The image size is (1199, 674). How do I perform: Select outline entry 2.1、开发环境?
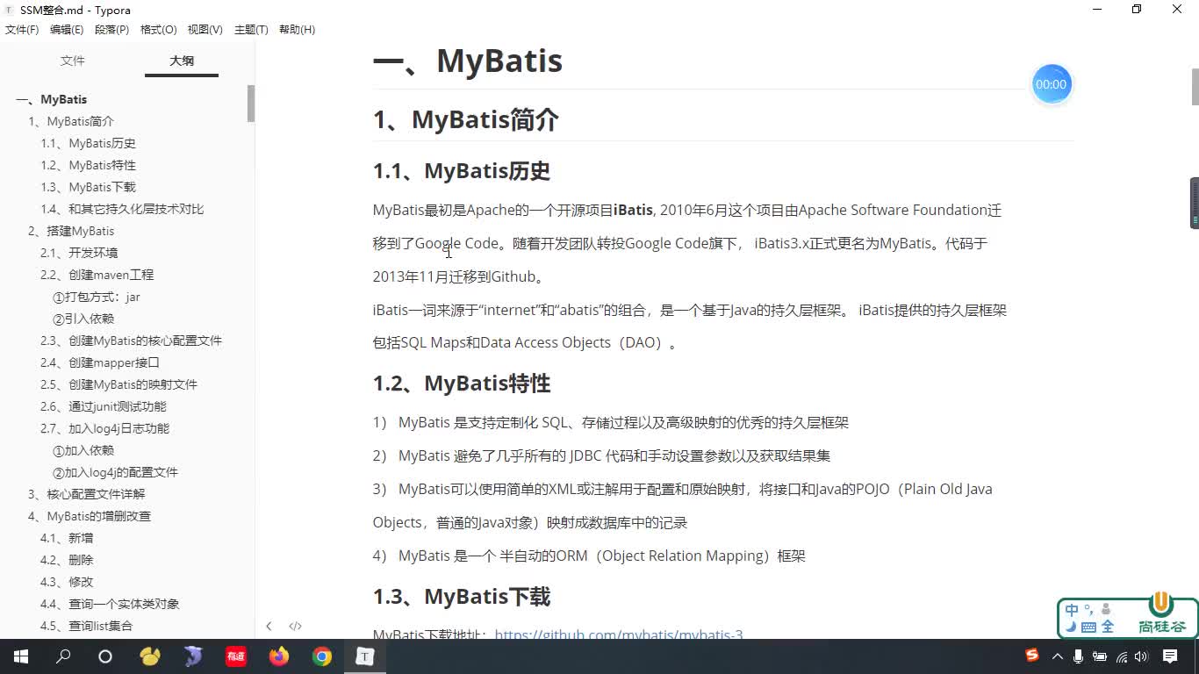coord(79,253)
